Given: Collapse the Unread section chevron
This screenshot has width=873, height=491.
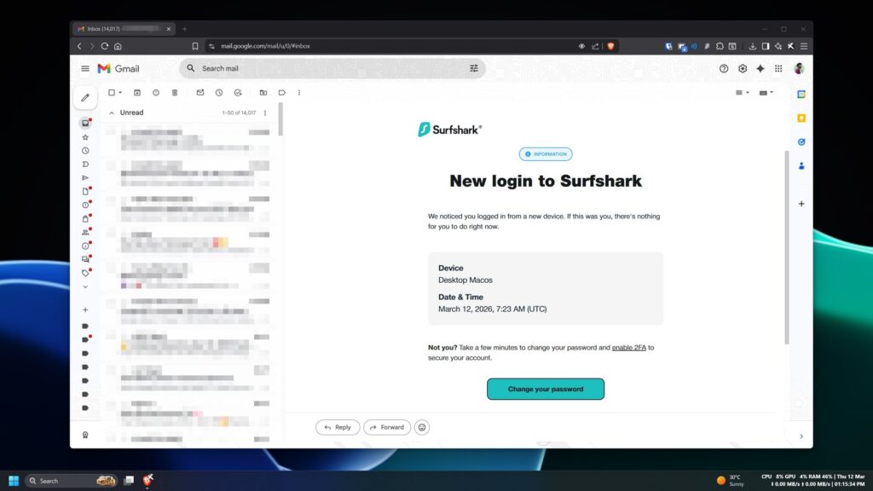Looking at the screenshot, I should tap(112, 113).
